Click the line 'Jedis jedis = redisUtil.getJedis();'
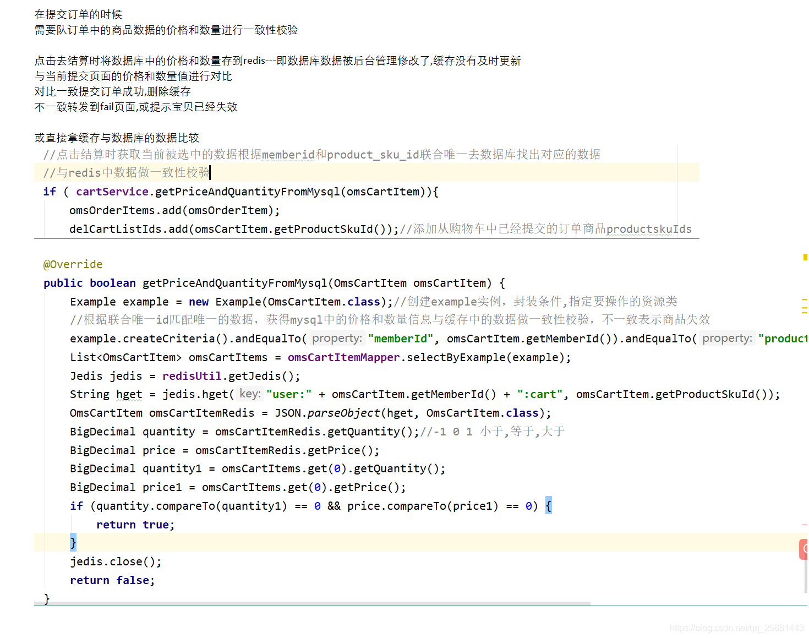 coord(185,376)
